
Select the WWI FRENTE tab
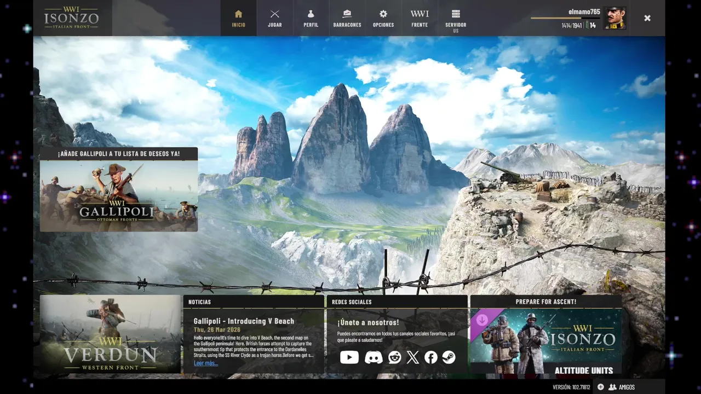coord(420,18)
